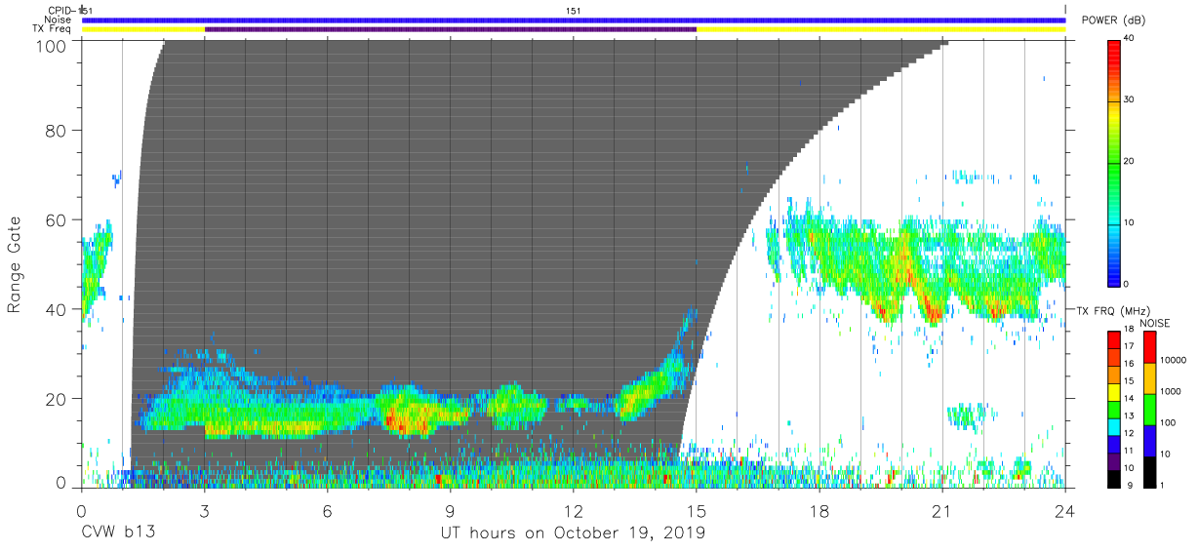This screenshot has width=1198, height=553.
Task: Click the 9 MHz label on the TX FRQ scale
Action: [1130, 485]
